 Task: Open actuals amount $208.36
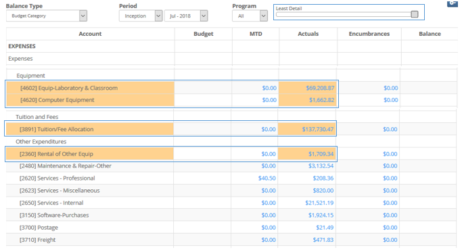[x=323, y=178]
